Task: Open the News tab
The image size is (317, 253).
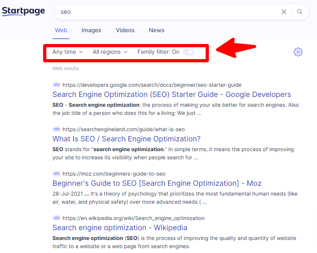Action: 156,30
